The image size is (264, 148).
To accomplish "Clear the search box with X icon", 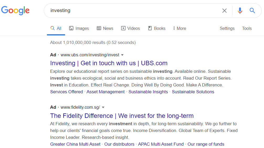I will (x=224, y=10).
